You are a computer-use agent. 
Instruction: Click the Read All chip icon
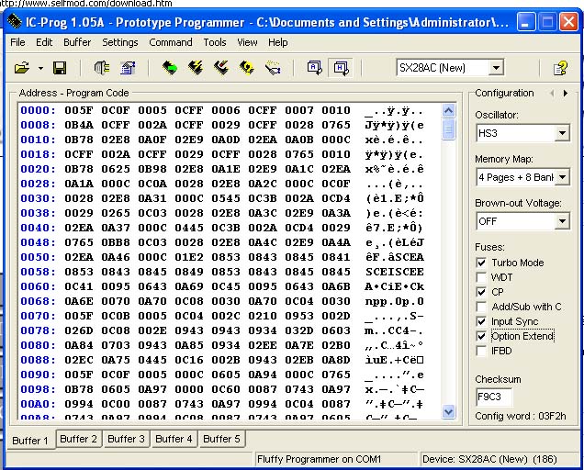click(170, 68)
